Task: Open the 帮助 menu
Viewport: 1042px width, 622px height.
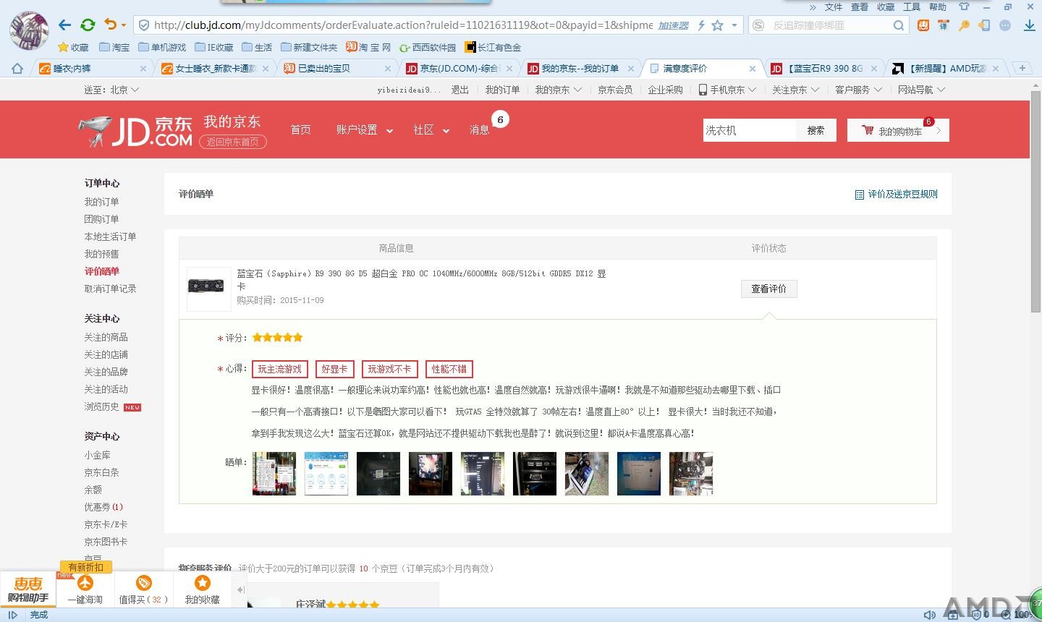Action: 938,7
